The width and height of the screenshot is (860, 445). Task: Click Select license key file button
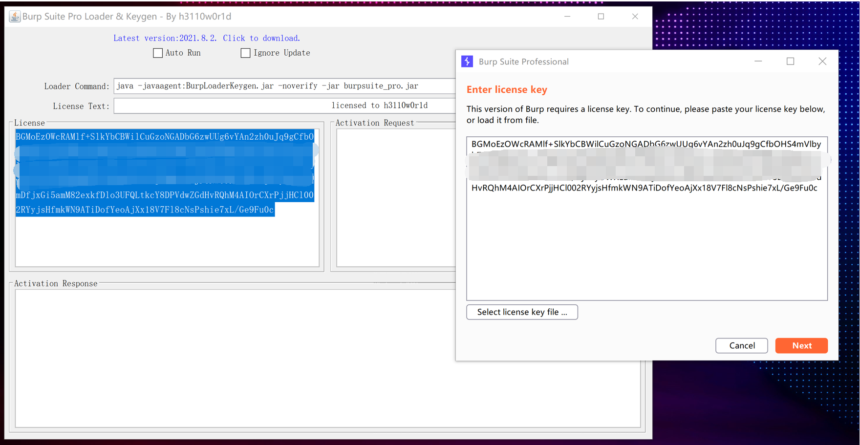coord(522,312)
